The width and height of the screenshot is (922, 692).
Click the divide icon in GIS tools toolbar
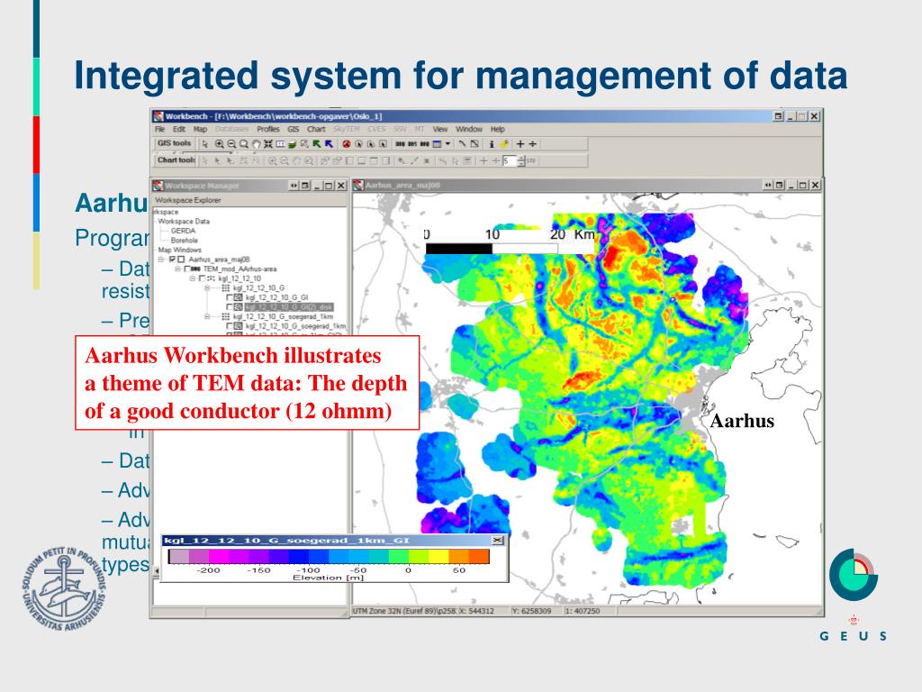[533, 144]
